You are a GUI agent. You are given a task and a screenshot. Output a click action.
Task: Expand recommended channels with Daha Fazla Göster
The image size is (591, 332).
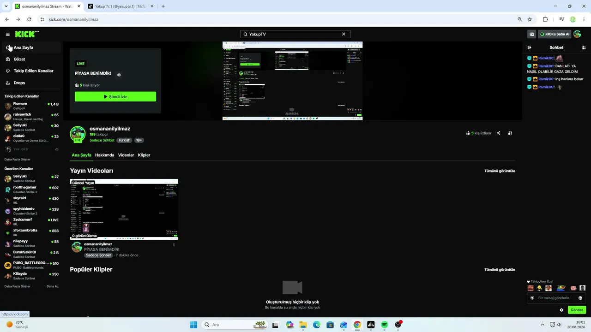(18, 286)
